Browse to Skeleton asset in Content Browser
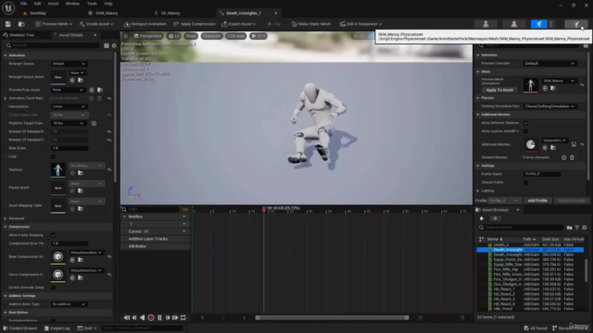This screenshot has height=333, width=593. (x=81, y=173)
